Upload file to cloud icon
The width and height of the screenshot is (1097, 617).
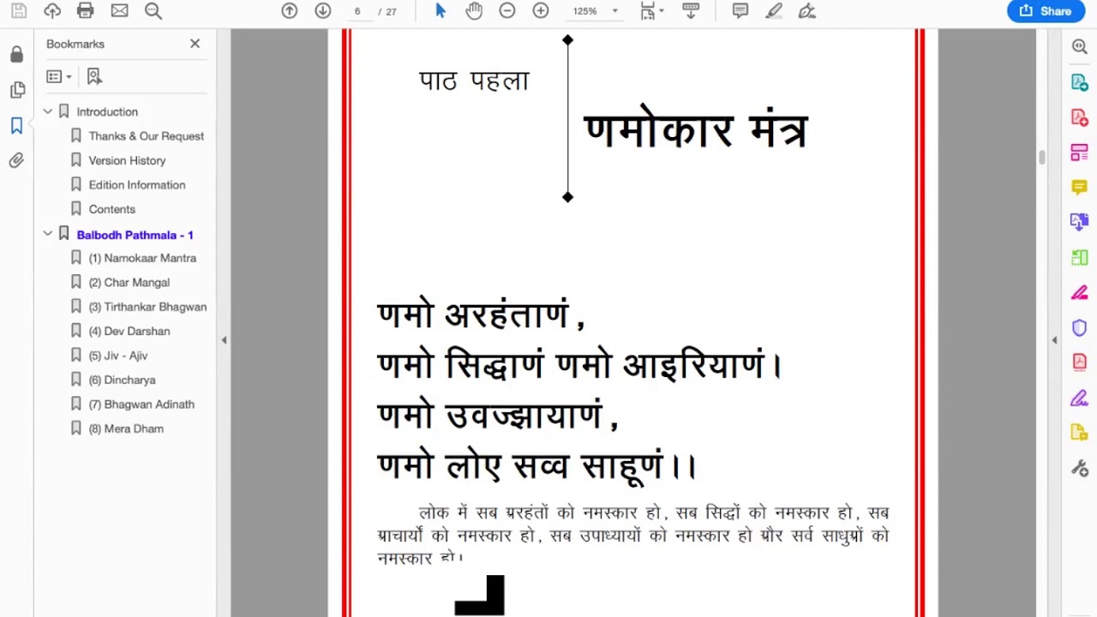click(52, 11)
